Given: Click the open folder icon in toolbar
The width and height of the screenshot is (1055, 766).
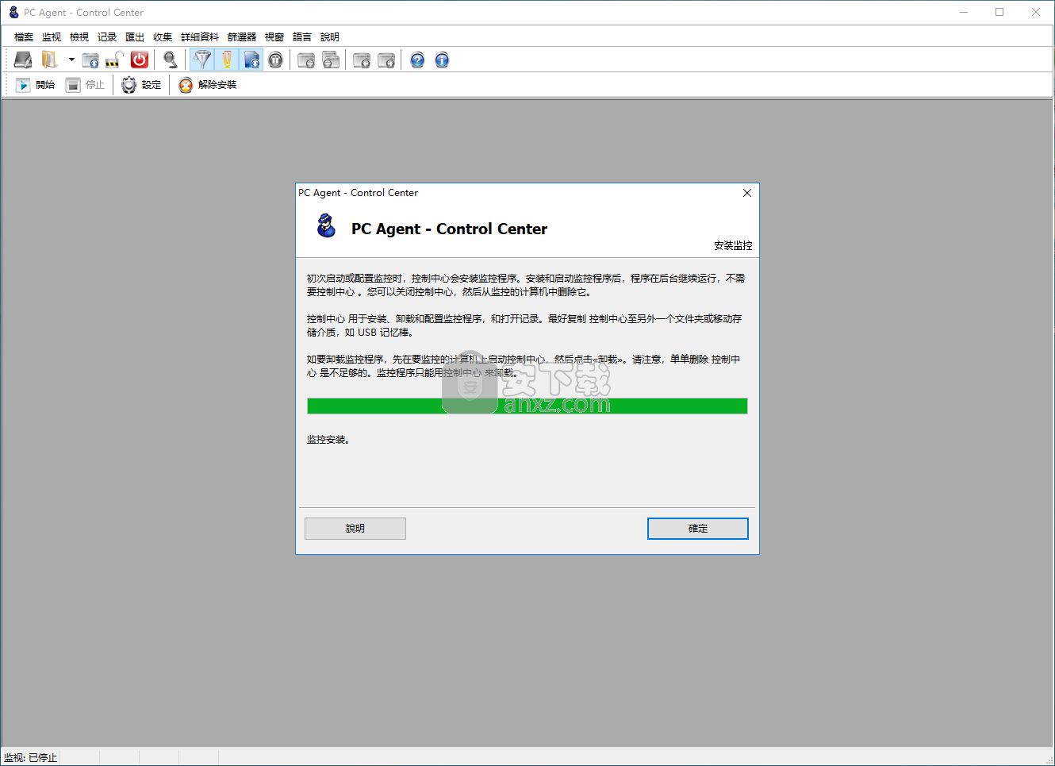Looking at the screenshot, I should coord(49,60).
